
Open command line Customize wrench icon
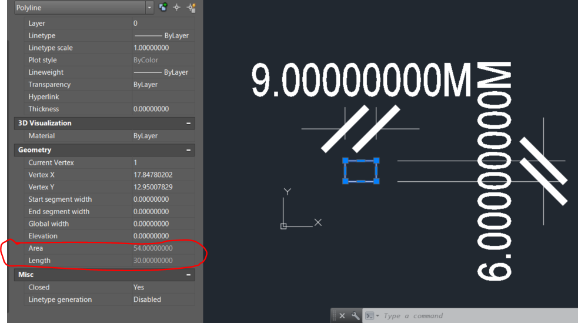coord(355,315)
